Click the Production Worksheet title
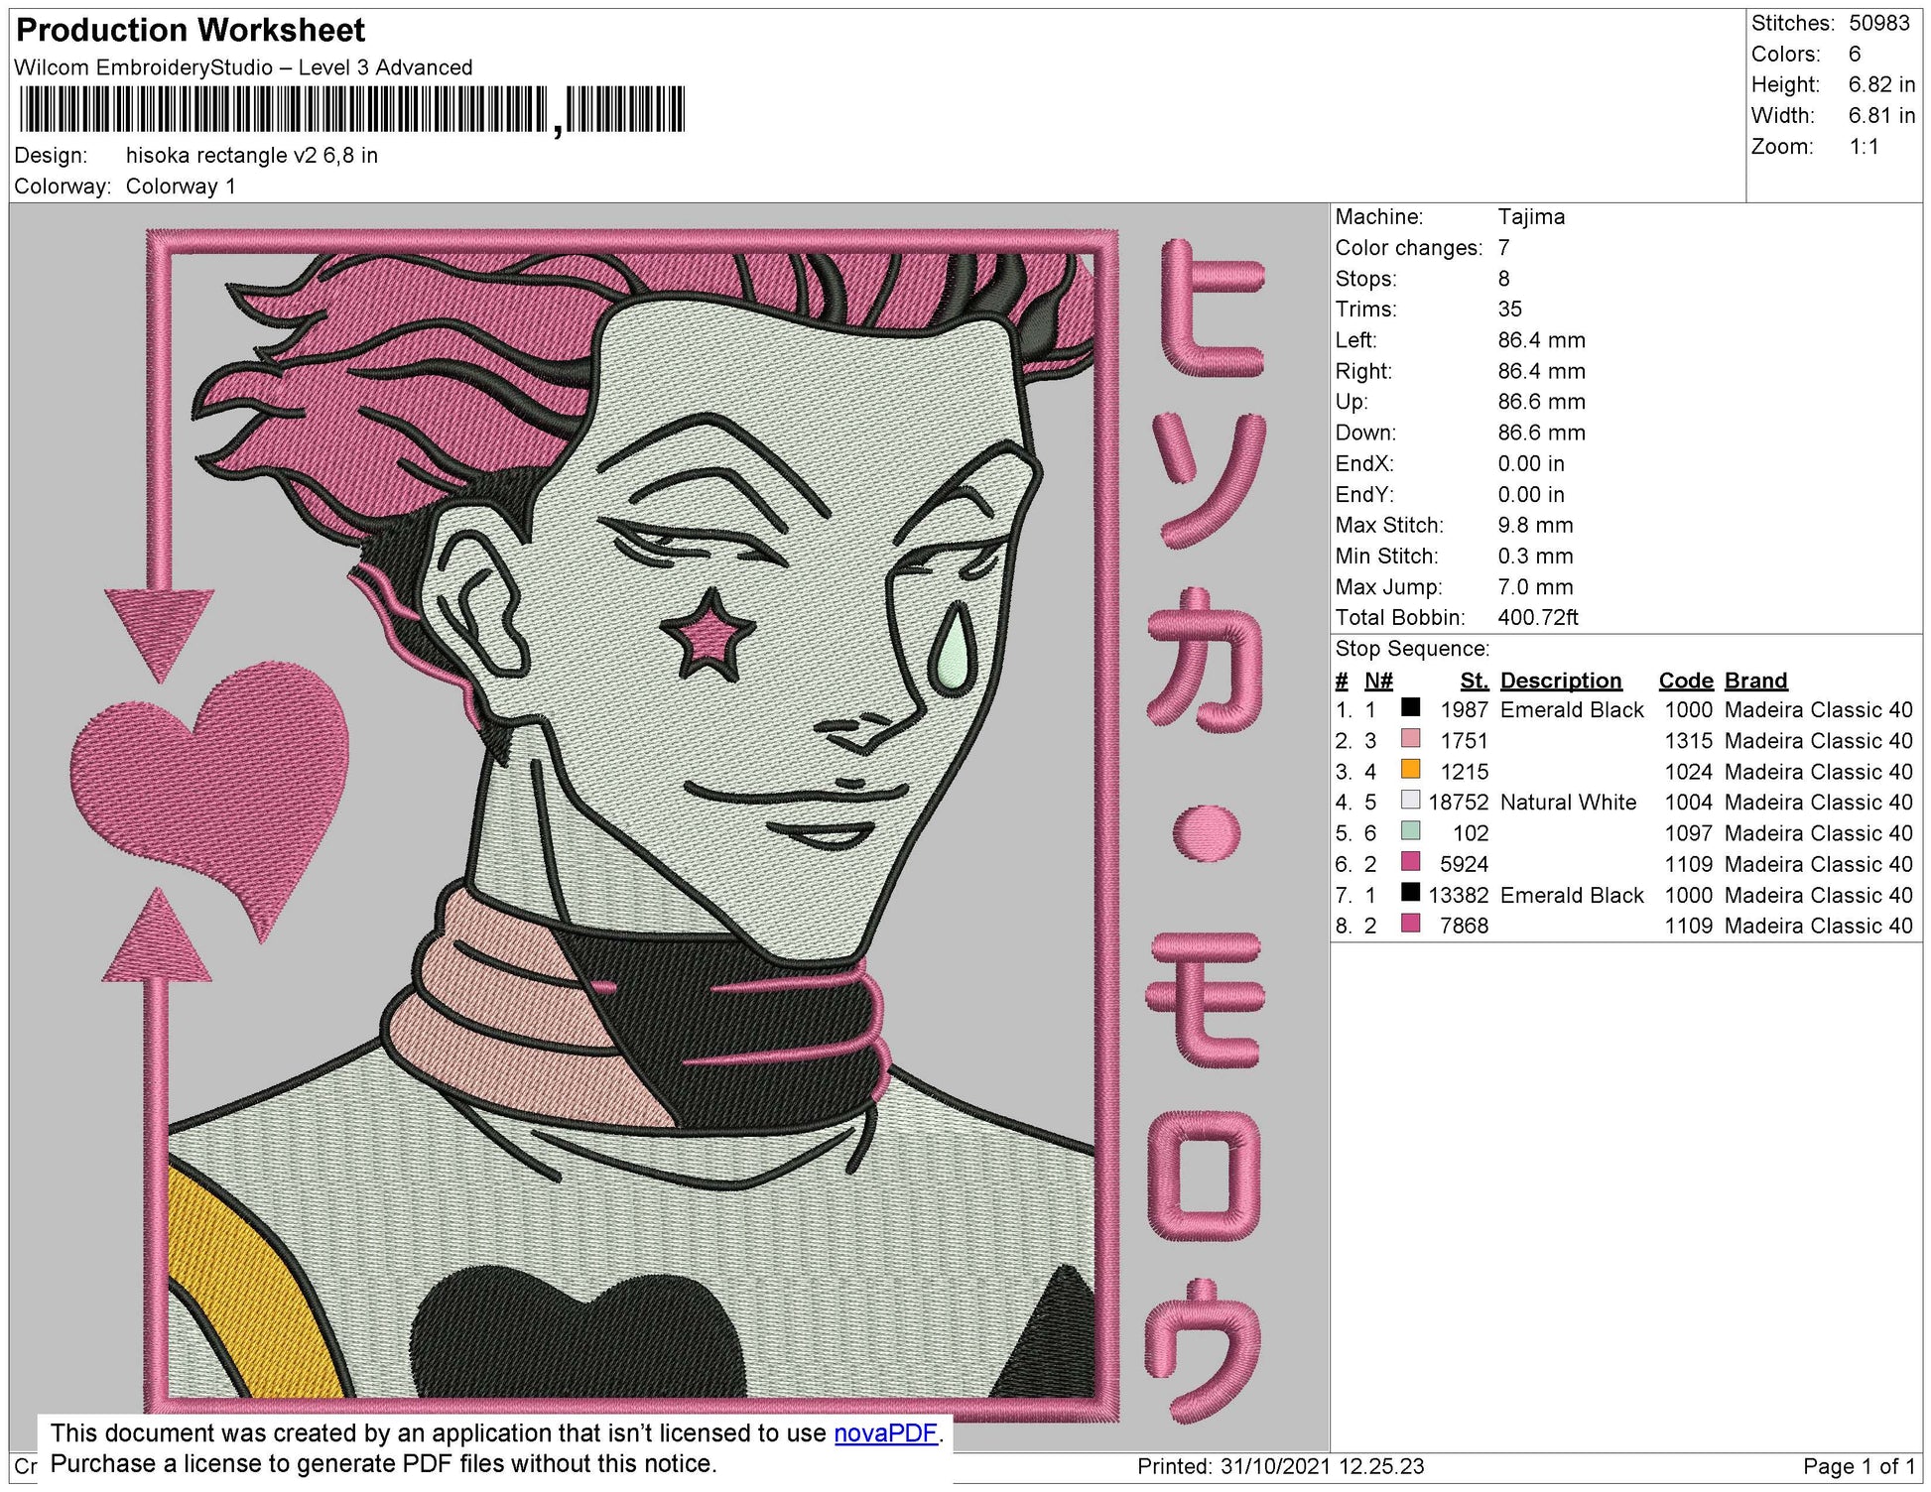 tap(191, 31)
